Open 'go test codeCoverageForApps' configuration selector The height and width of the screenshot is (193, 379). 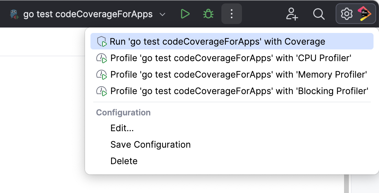(88, 14)
